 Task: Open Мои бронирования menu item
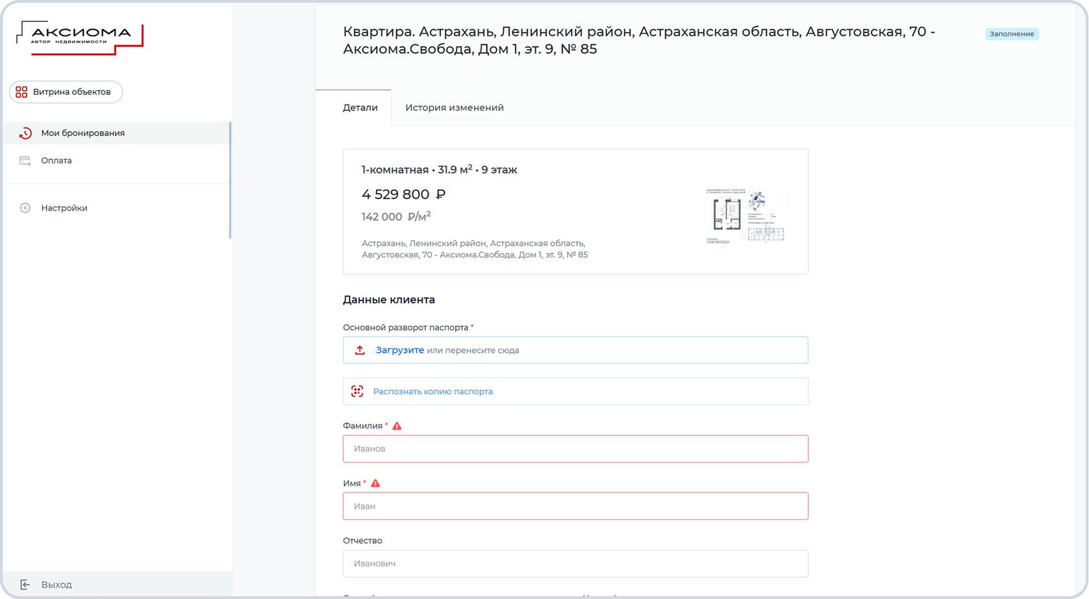click(83, 133)
